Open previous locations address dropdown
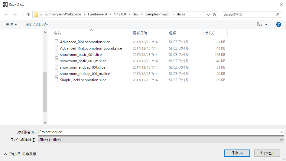The height and width of the screenshot is (161, 286). click(208, 14)
